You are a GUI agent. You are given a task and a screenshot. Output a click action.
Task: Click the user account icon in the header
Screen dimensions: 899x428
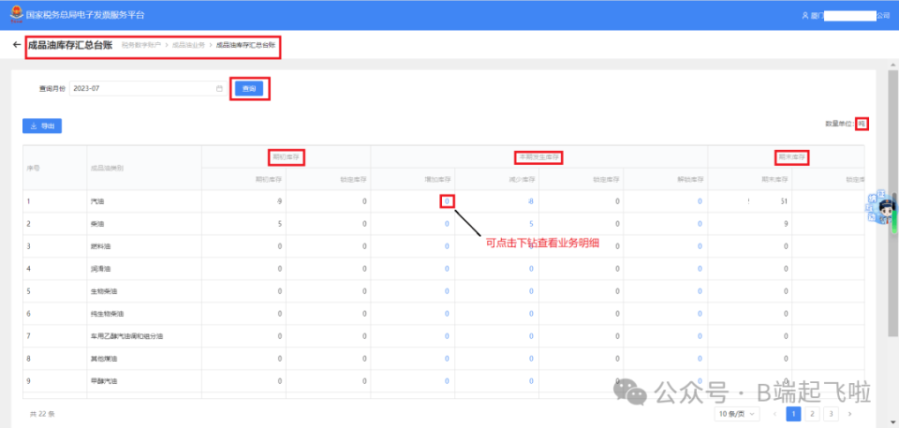point(805,16)
